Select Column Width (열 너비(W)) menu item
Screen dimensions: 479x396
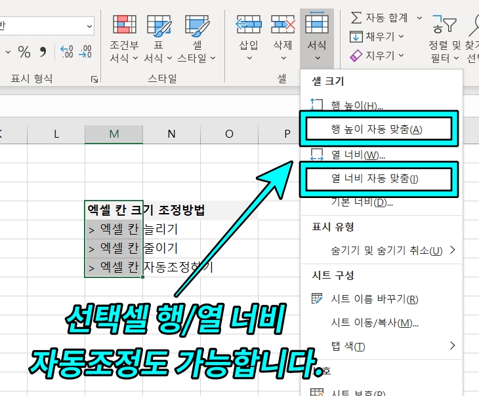pos(381,155)
